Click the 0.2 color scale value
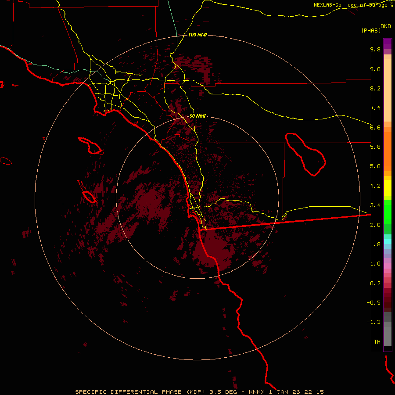The image size is (395, 395). [375, 284]
